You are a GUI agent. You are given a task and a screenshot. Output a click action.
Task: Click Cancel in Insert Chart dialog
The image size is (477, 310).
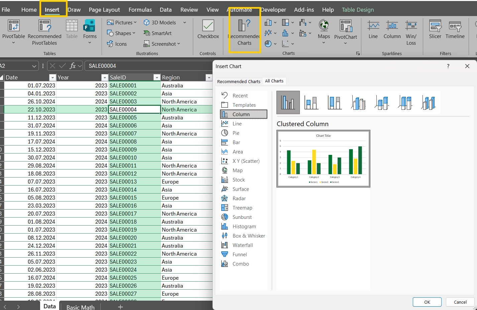(460, 302)
